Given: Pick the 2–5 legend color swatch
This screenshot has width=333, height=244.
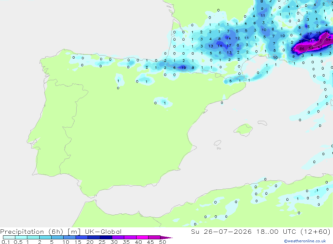Looking at the screenshot, I should click(x=45, y=237).
